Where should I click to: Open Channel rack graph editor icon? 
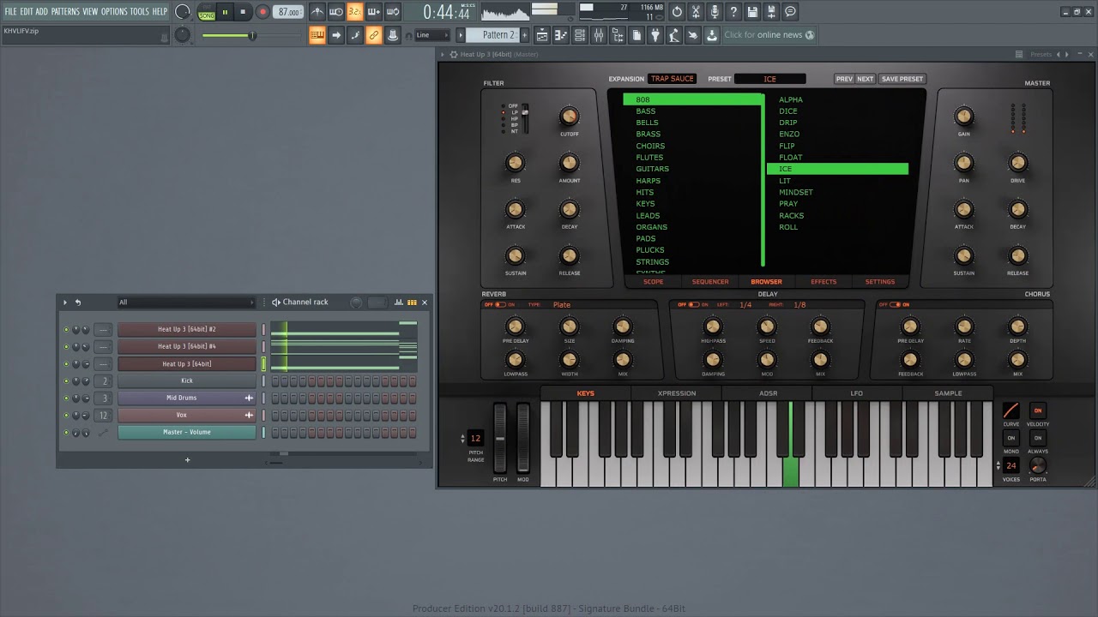tap(399, 303)
